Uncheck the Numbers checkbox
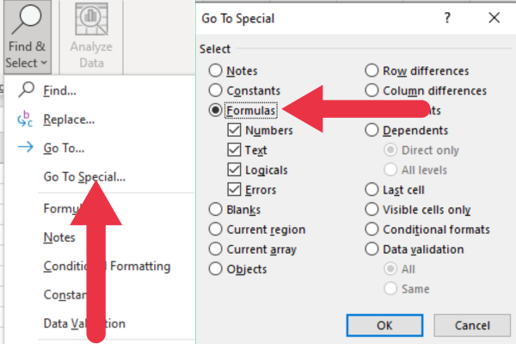Viewport: 516px width, 344px height. click(234, 131)
